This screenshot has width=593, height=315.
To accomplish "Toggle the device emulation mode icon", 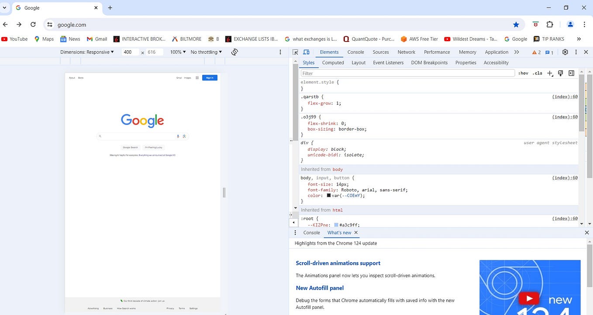I will click(306, 52).
